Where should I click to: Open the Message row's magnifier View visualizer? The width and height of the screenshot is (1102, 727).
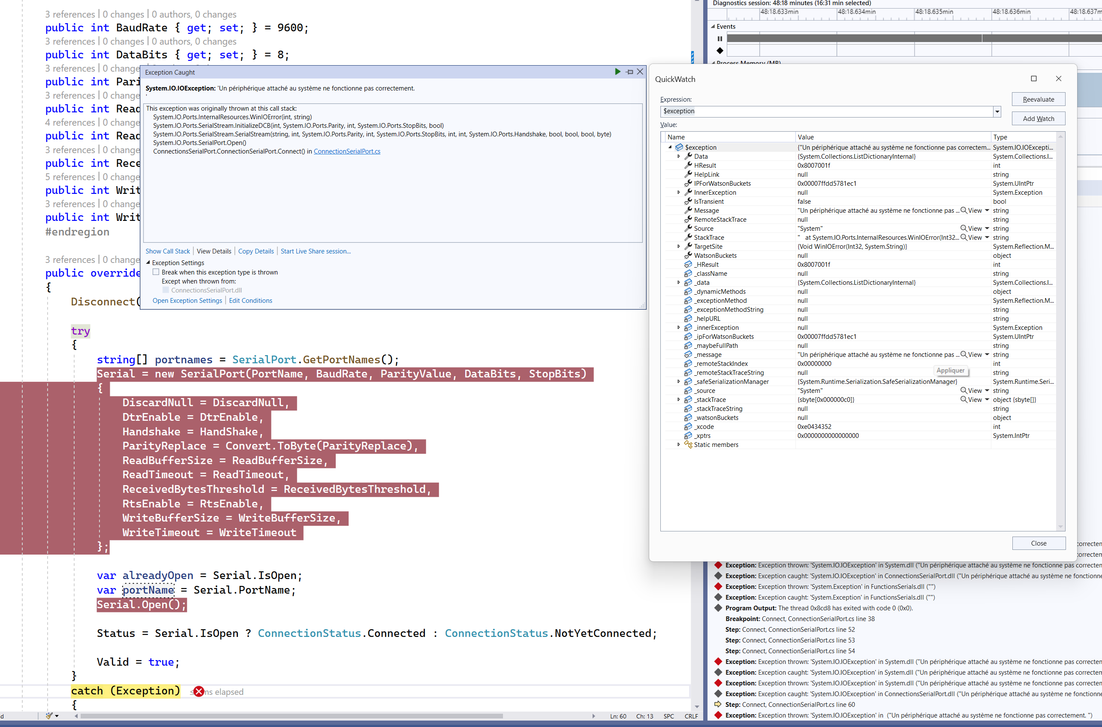click(964, 211)
